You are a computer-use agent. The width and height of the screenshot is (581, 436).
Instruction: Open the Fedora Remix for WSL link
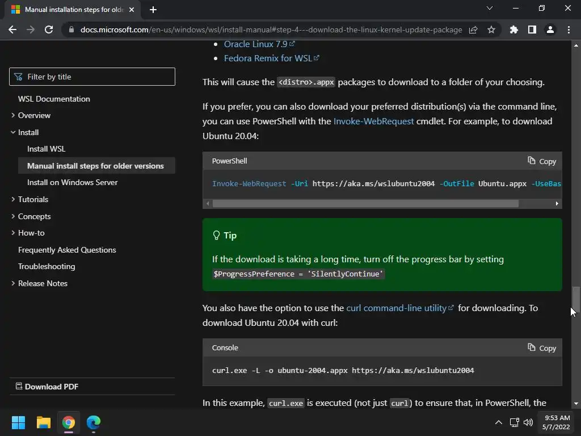coord(271,58)
